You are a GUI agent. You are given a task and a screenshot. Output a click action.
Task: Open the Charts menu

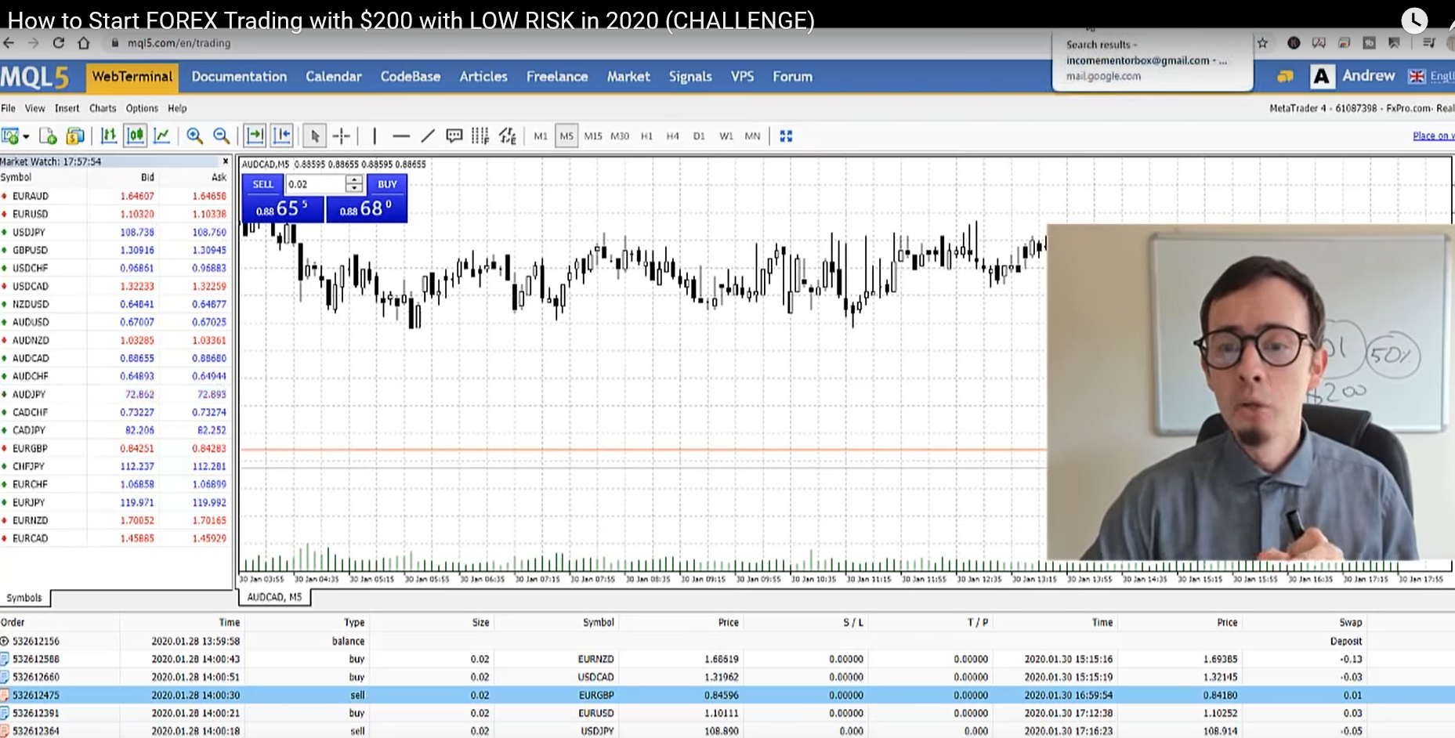click(x=102, y=108)
